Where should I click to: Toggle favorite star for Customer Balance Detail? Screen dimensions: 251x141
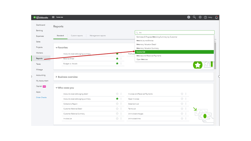[x=117, y=109]
